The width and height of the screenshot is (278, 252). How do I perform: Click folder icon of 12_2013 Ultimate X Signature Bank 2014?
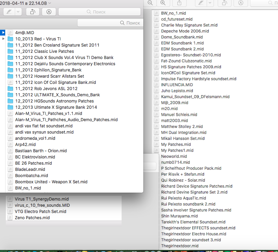pyautogui.click(x=10, y=107)
